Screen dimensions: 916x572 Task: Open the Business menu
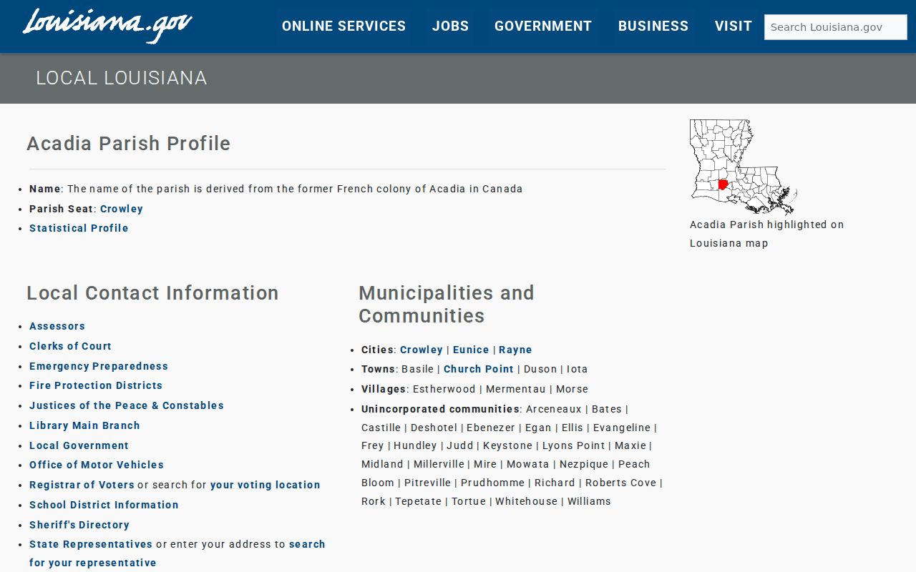pos(653,26)
